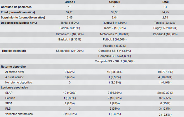Image resolution: width=184 pixels, height=117 pixels.
Task: Select the Completa SS + SB cell
Action: pyautogui.click(x=115, y=61)
